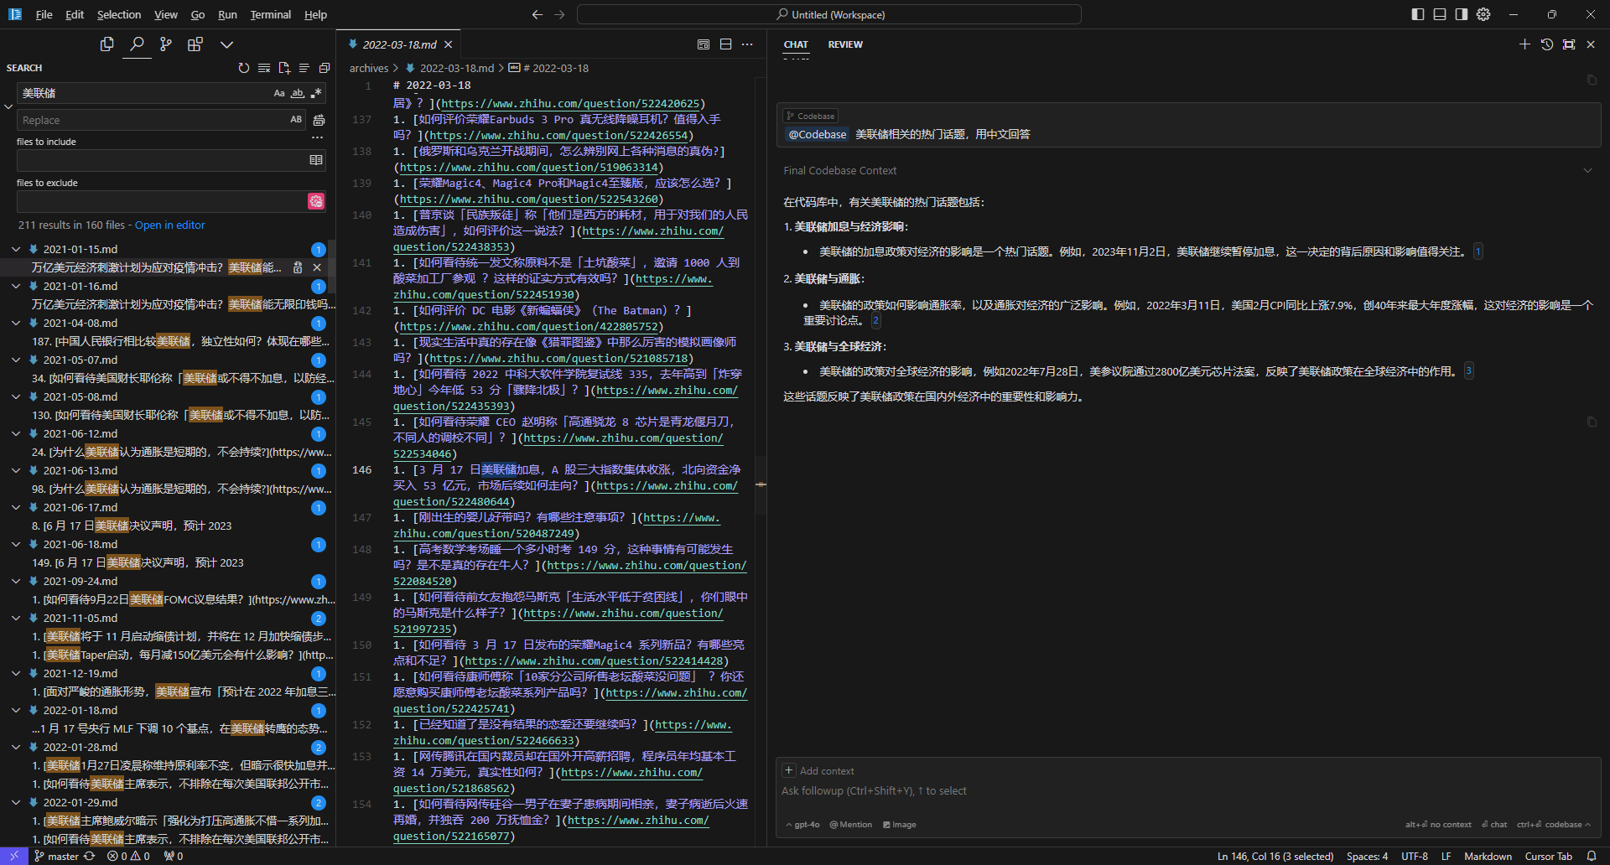Image resolution: width=1610 pixels, height=865 pixels.
Task: Open new search editor icon
Action: (284, 68)
